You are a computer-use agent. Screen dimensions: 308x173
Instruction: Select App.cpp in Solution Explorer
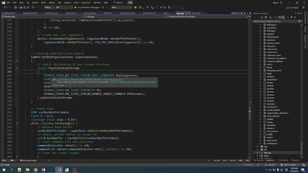(x=267, y=153)
